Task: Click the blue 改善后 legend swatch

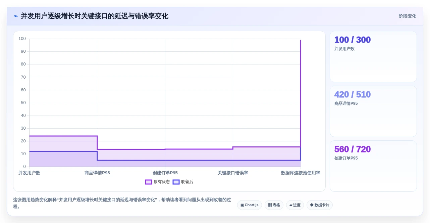Action: tap(176, 182)
